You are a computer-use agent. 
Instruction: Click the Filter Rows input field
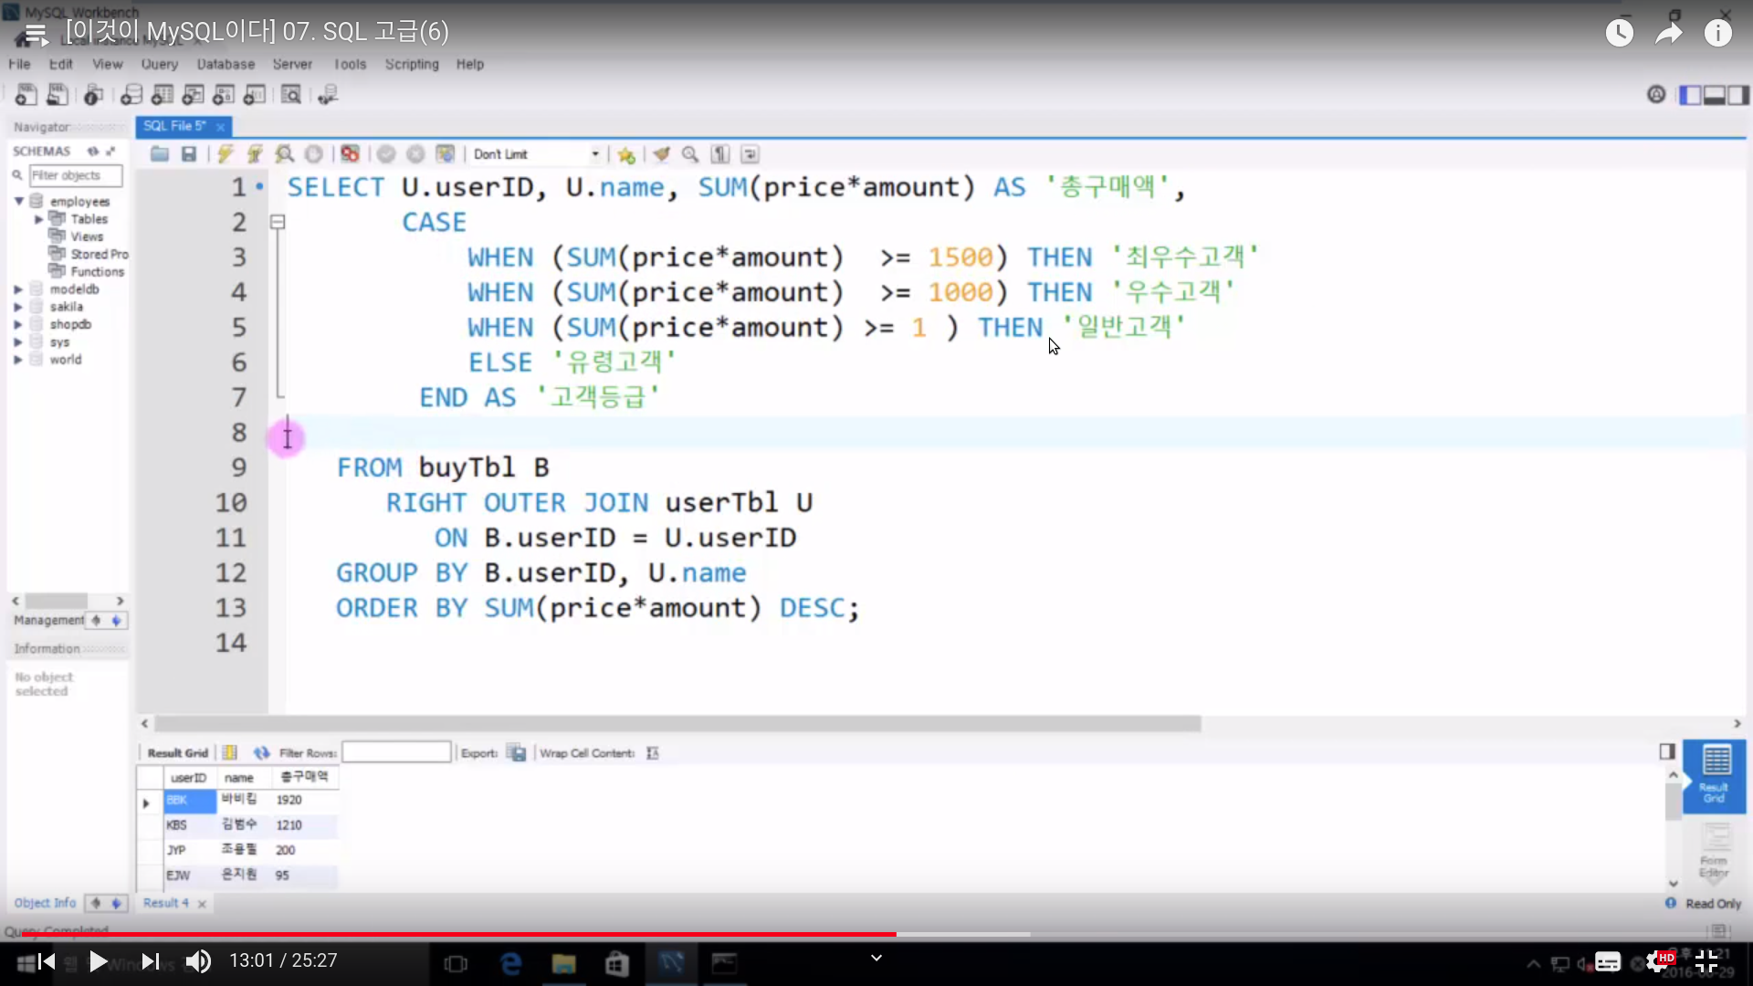click(x=396, y=752)
